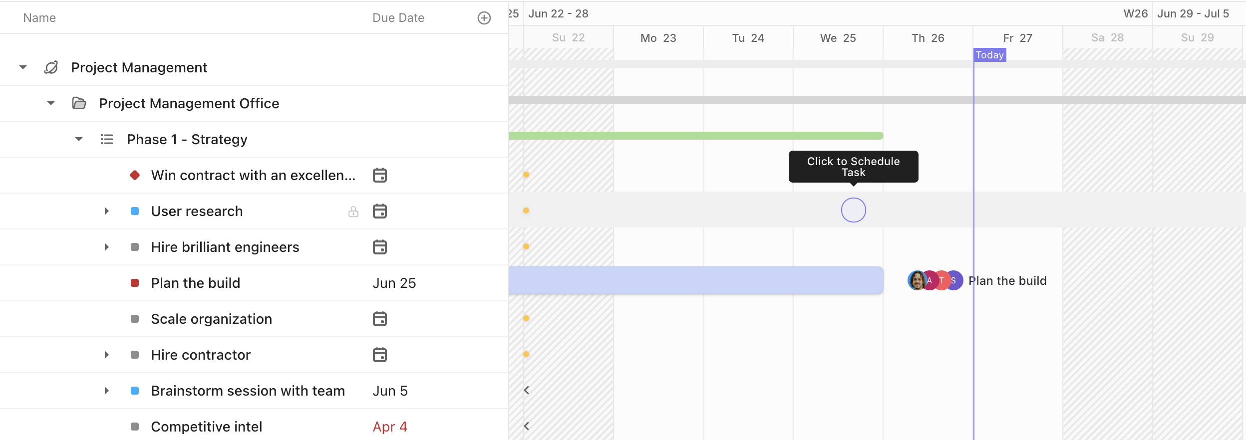
Task: Click the jump arrow beside Competitive intel row
Action: click(x=527, y=426)
